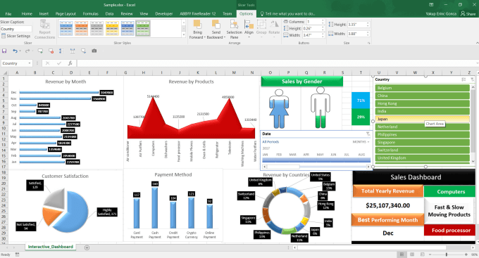The height and width of the screenshot is (258, 479).
Task: Switch to Page Layout view in status bar
Action: click(x=412, y=254)
